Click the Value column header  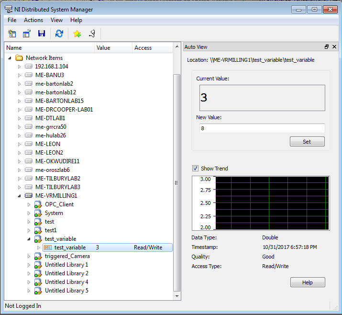click(x=113, y=48)
